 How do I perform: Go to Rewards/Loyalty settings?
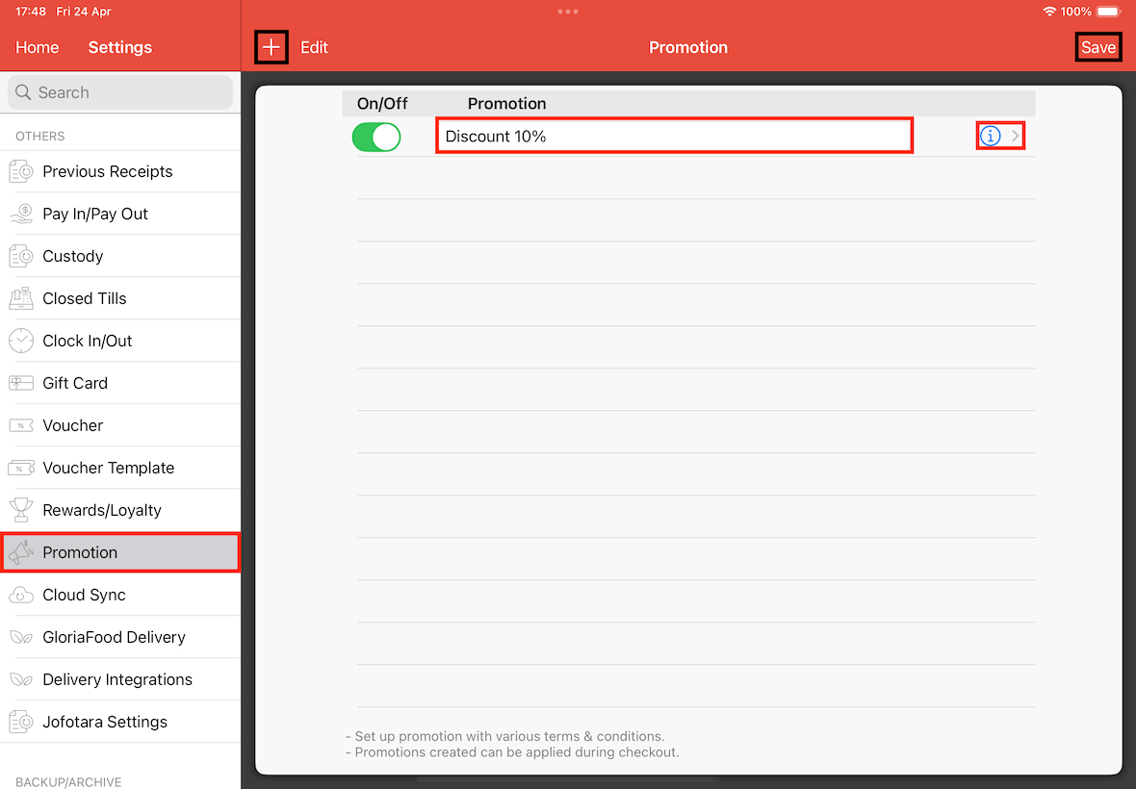[x=120, y=510]
